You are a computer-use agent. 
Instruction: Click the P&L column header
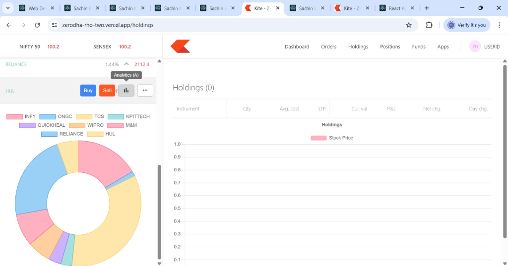(391, 109)
